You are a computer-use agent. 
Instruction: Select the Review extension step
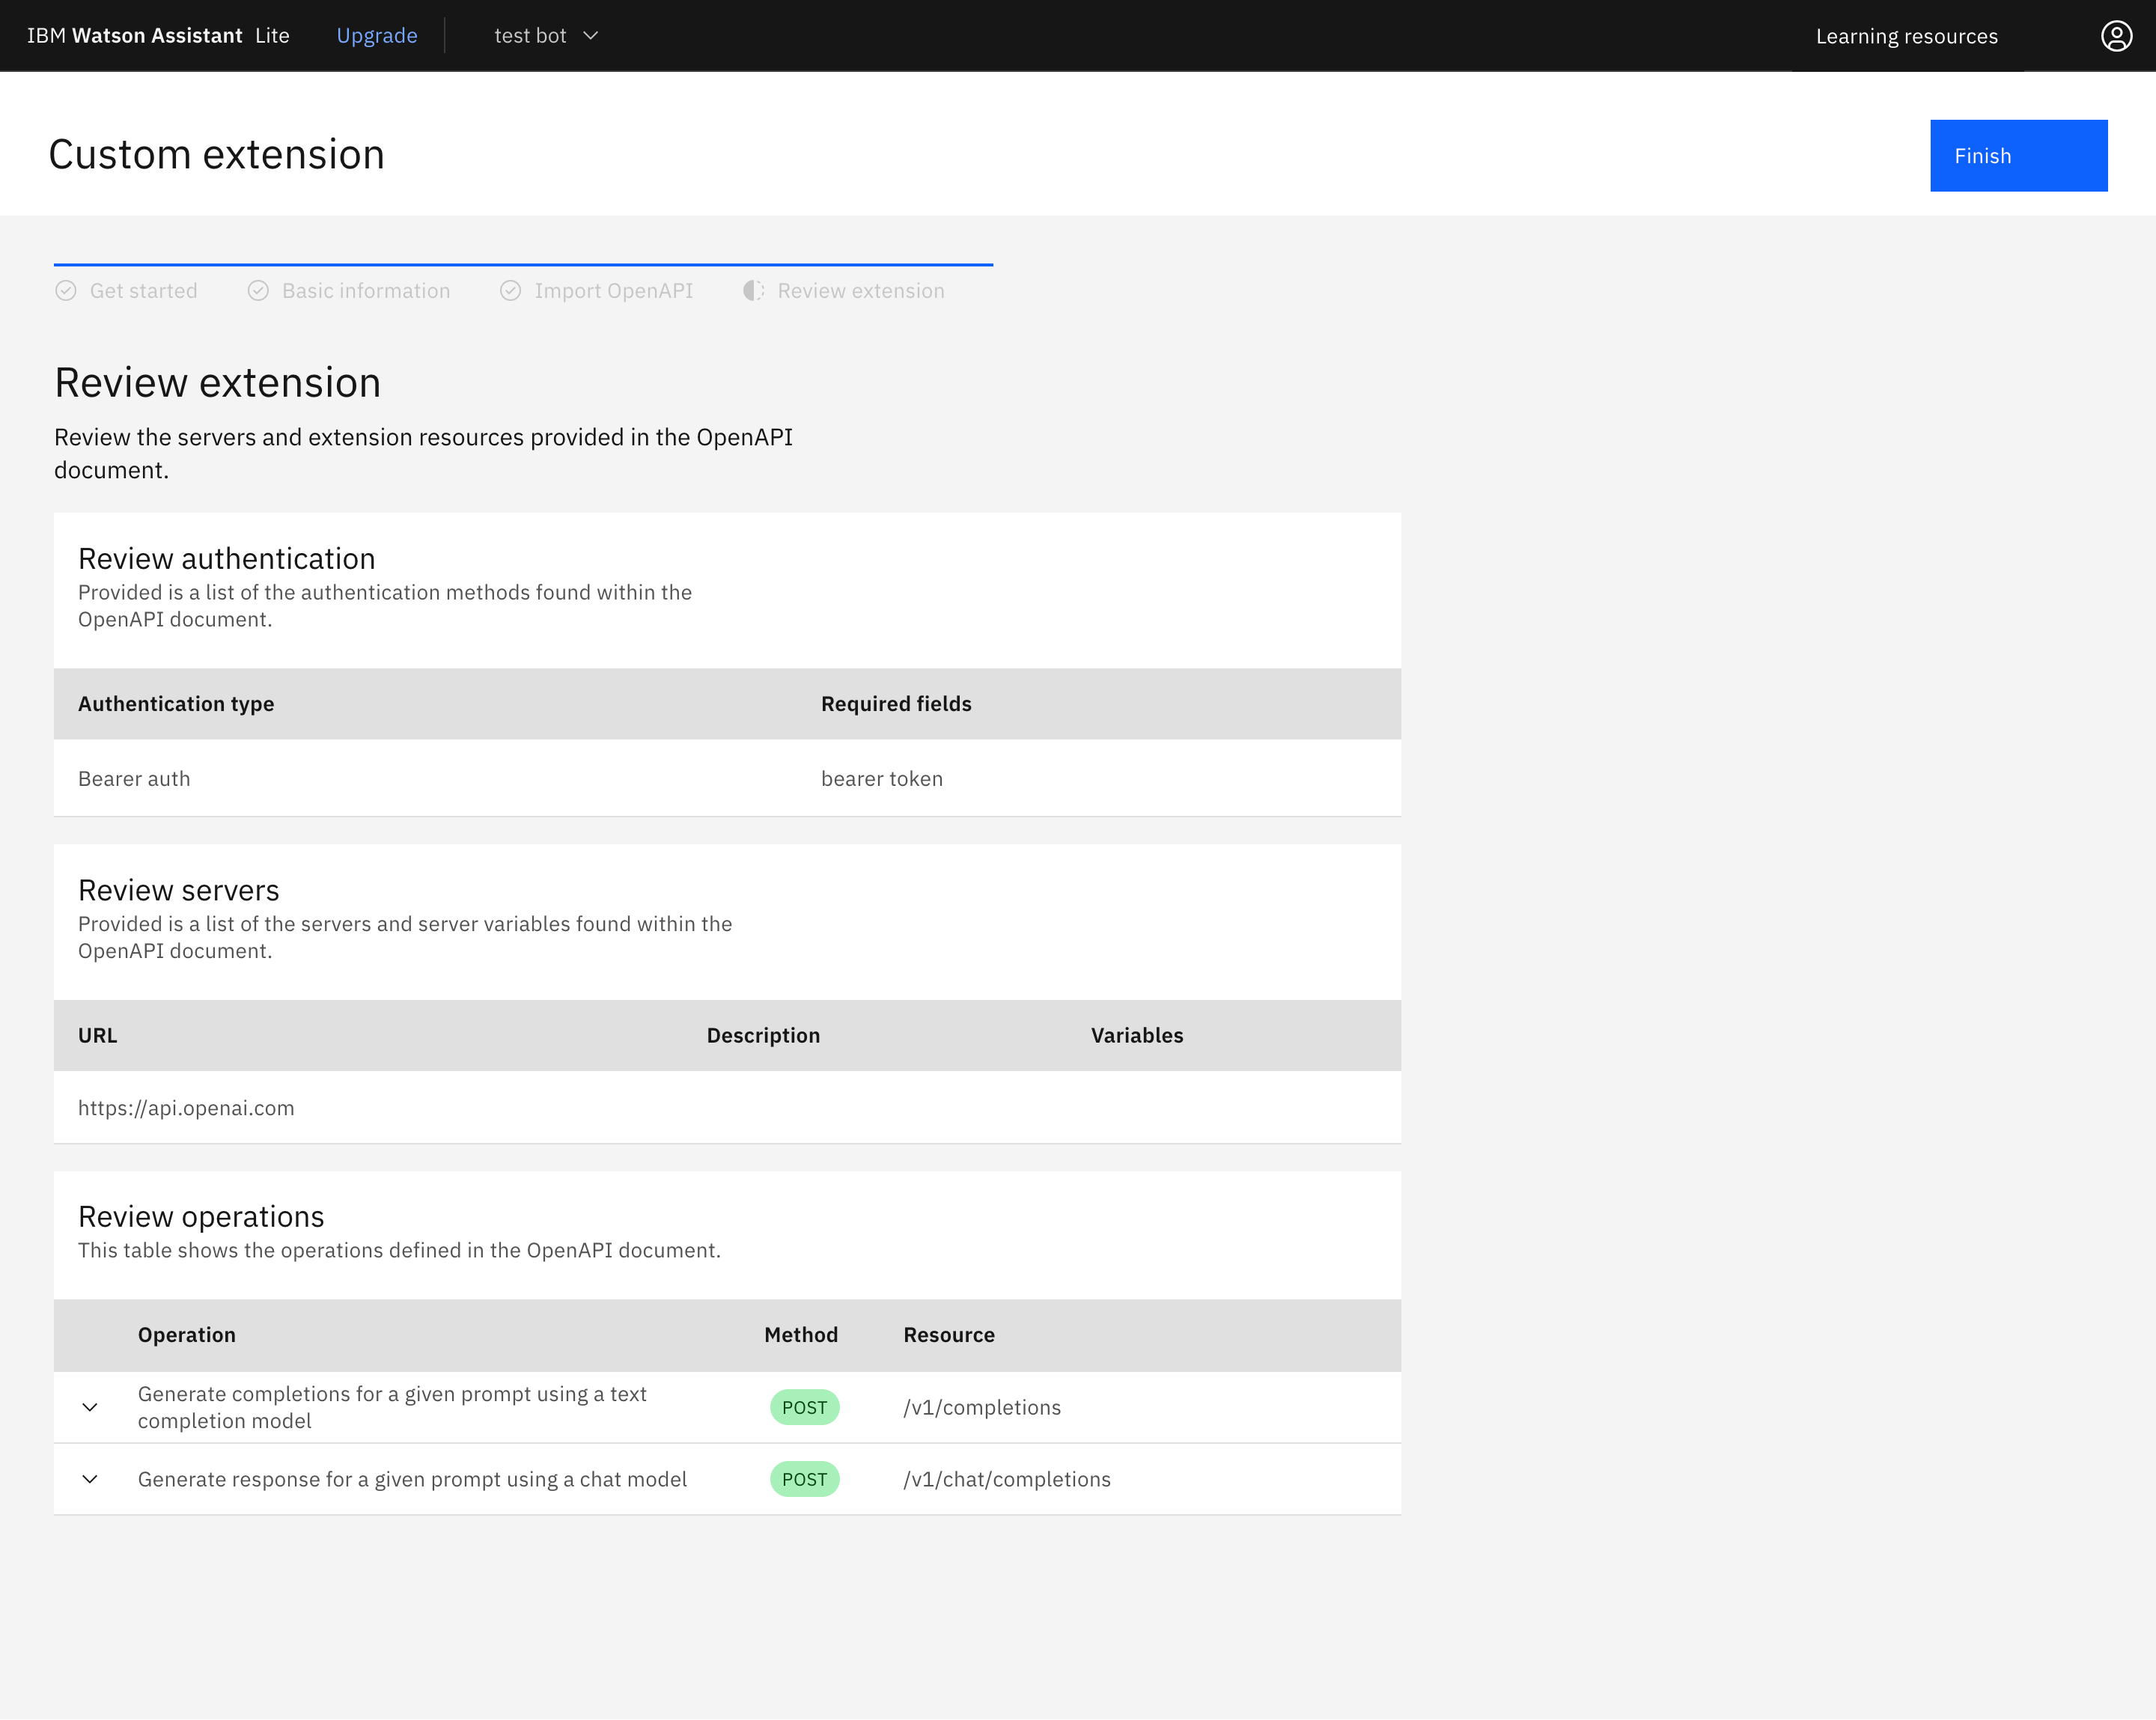tap(860, 291)
